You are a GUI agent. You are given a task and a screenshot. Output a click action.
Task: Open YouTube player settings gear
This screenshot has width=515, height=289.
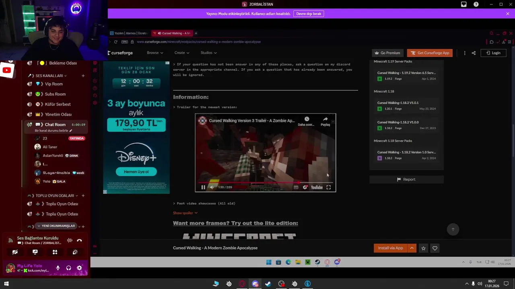point(305,187)
